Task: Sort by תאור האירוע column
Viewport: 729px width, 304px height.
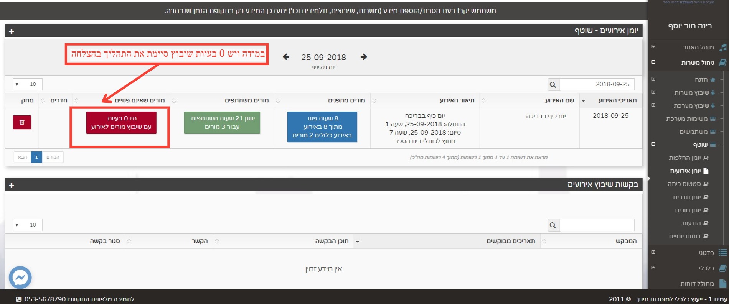Action: [x=425, y=100]
